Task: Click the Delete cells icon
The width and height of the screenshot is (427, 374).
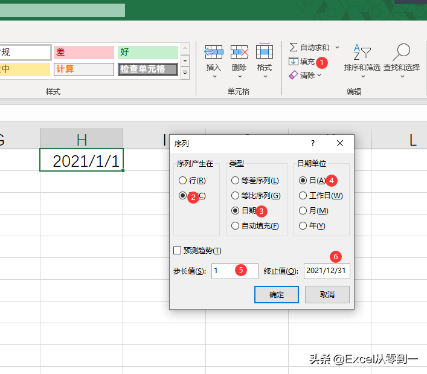Action: click(239, 52)
